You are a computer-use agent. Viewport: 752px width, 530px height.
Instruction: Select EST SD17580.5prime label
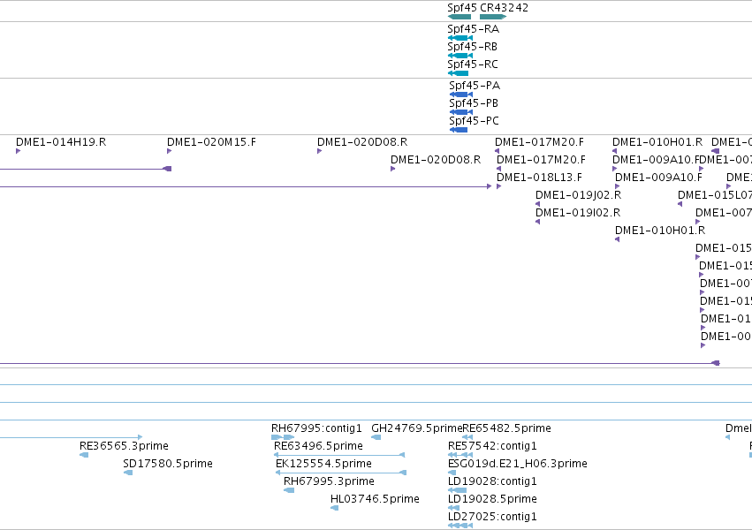168,464
